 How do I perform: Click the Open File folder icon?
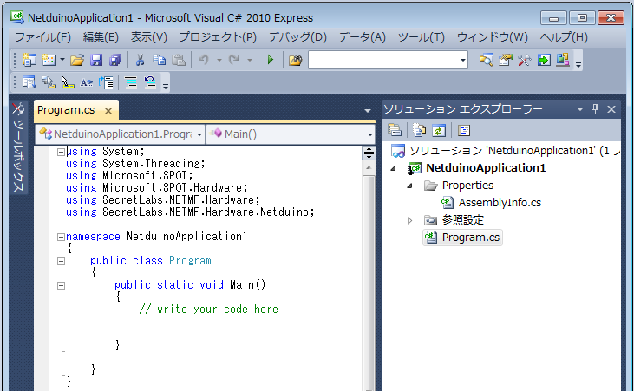coord(77,60)
